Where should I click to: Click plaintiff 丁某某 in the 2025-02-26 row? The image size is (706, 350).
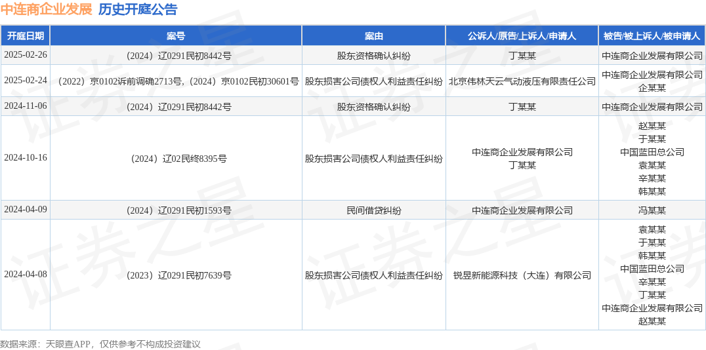522,56
